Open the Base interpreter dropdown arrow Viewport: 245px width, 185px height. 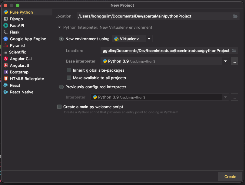pyautogui.click(x=226, y=61)
